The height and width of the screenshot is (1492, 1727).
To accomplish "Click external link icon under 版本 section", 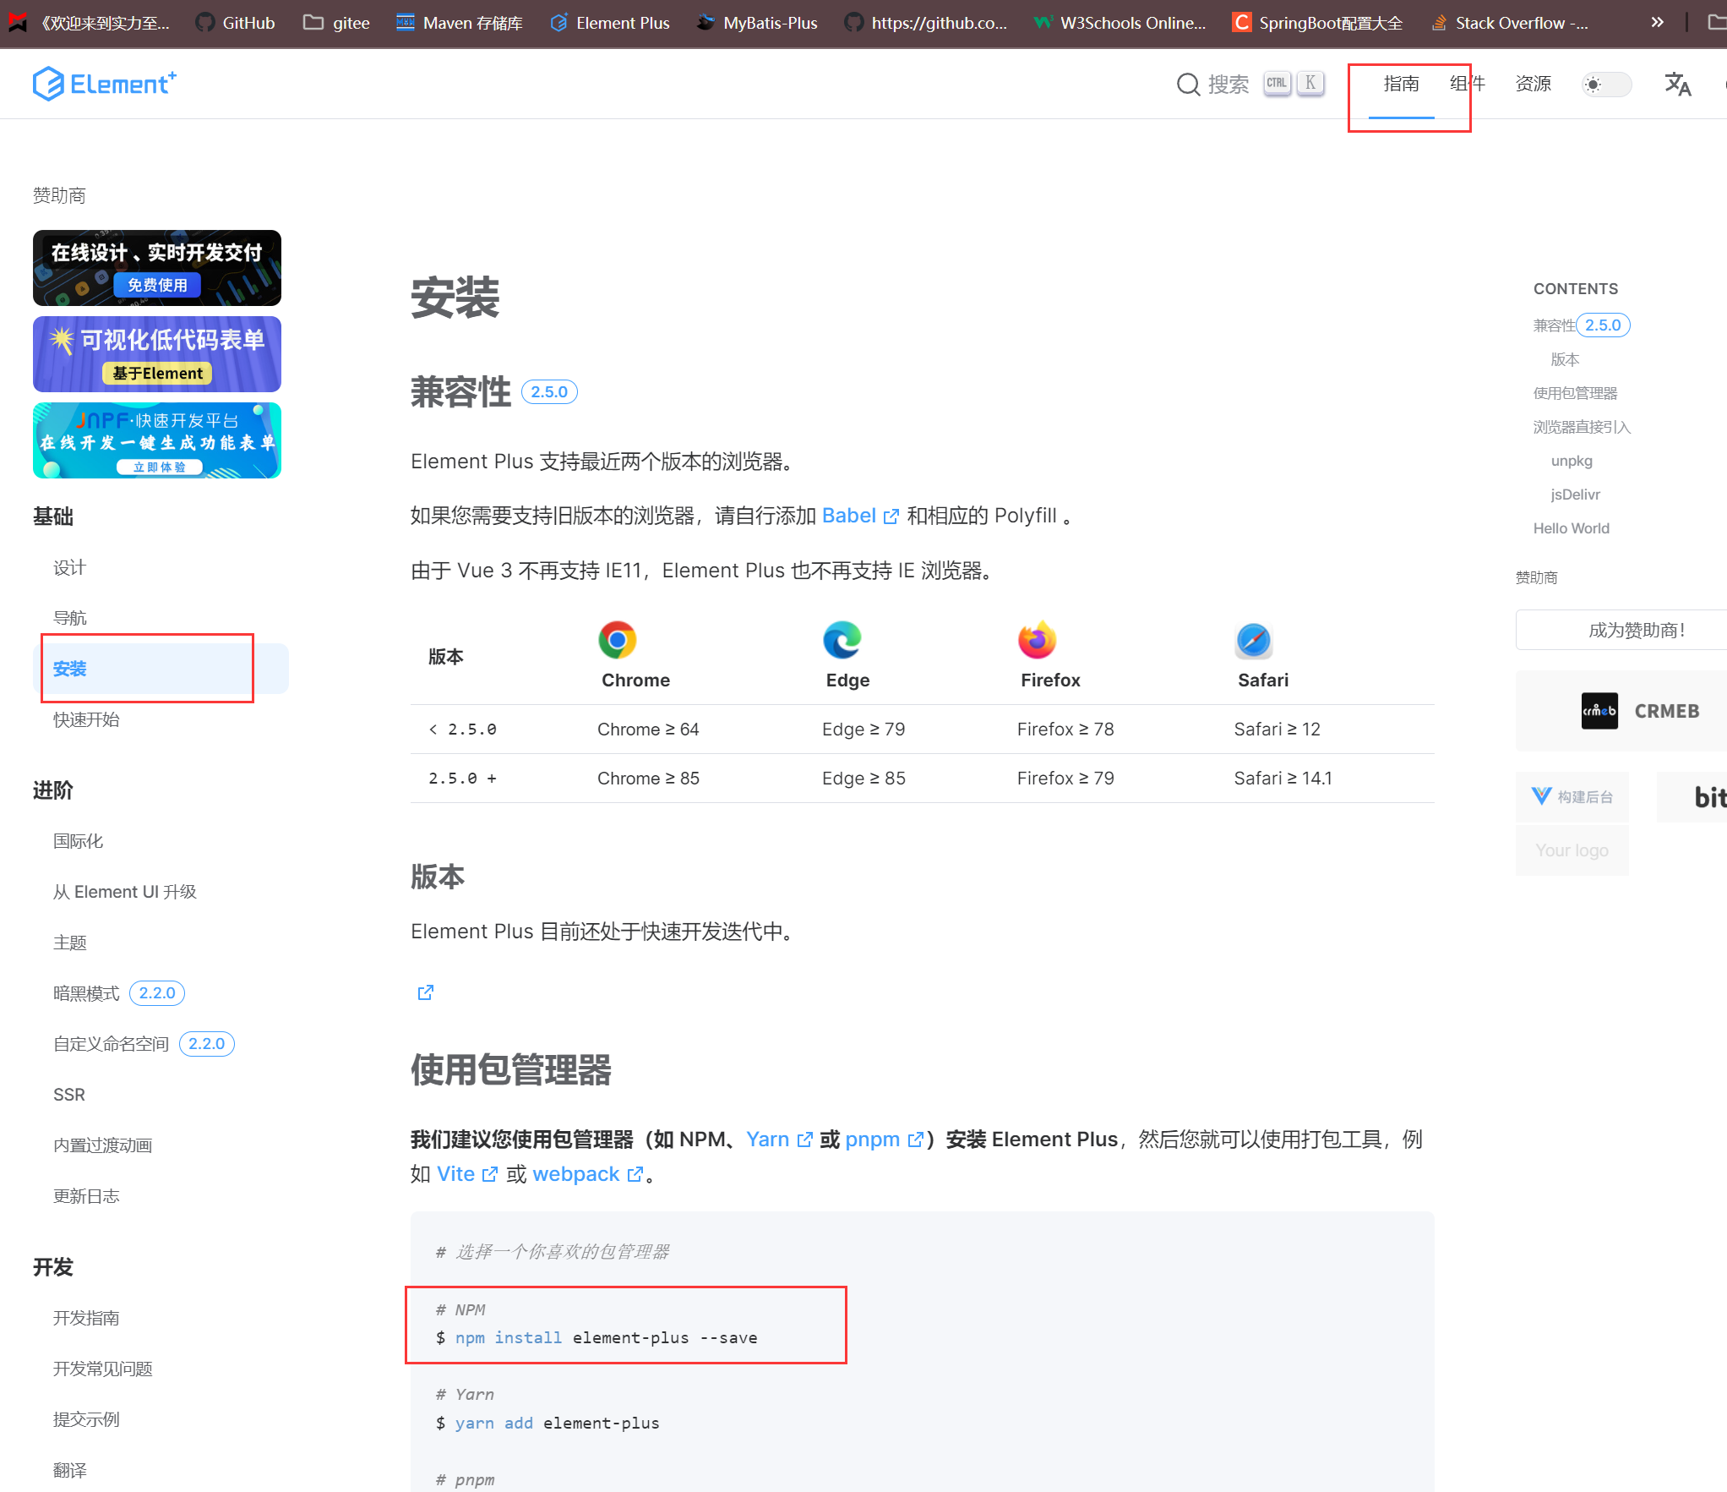I will point(426,992).
